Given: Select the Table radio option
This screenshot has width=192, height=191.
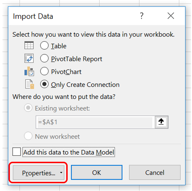Looking at the screenshot, I should pos(44,45).
